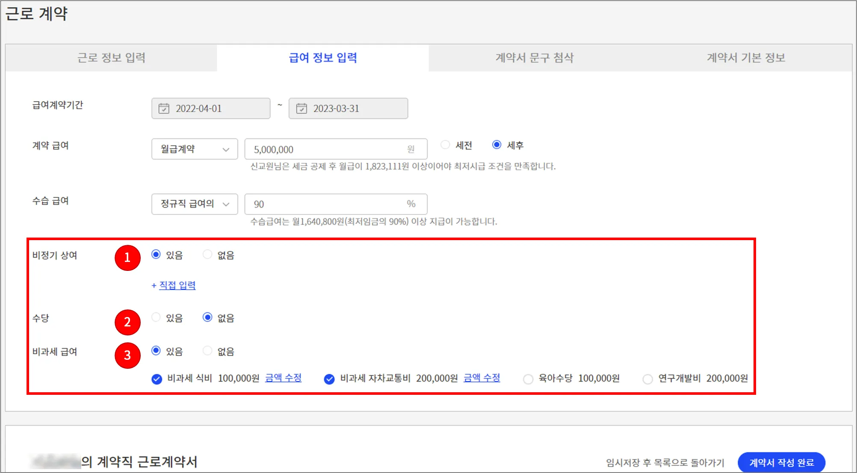Open 월급계약 contract type dropdown

click(195, 149)
